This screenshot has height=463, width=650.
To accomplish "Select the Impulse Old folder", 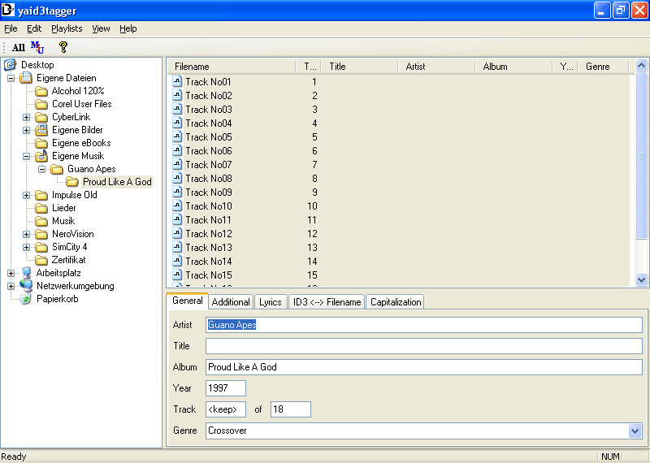I will tap(74, 195).
